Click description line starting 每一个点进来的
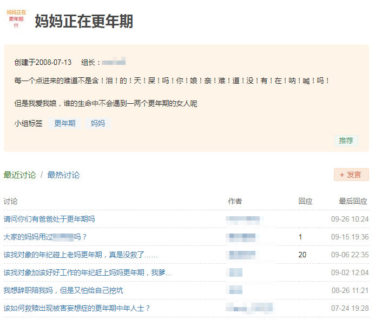The width and height of the screenshot is (375, 320). pyautogui.click(x=172, y=81)
